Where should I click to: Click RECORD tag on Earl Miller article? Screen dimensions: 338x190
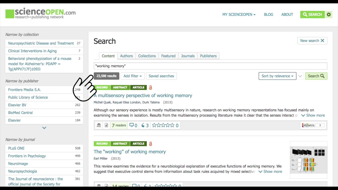(x=102, y=144)
